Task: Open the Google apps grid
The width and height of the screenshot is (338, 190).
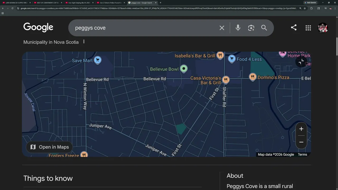Action: 308,28
